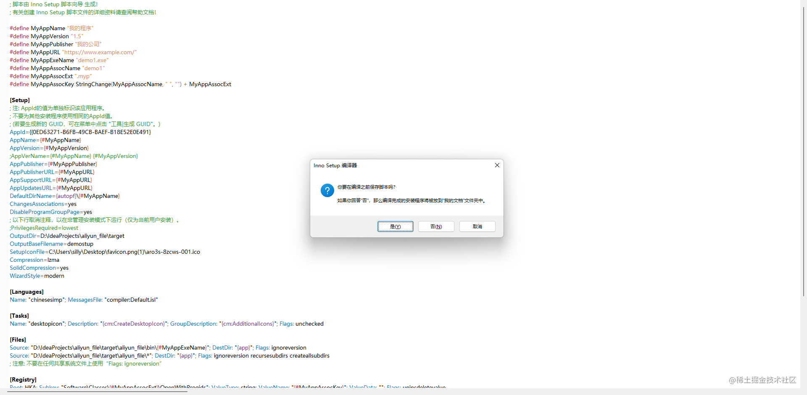
Task: Select the [Registry] section header
Action: pos(23,379)
